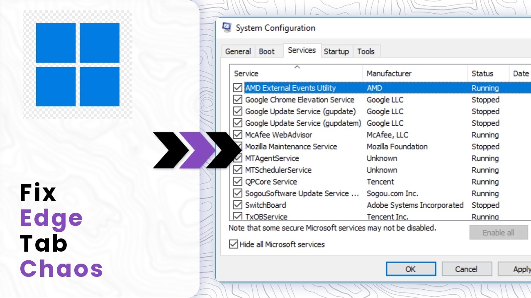The image size is (531, 298).
Task: Switch to the Tools tab
Action: [x=366, y=51]
